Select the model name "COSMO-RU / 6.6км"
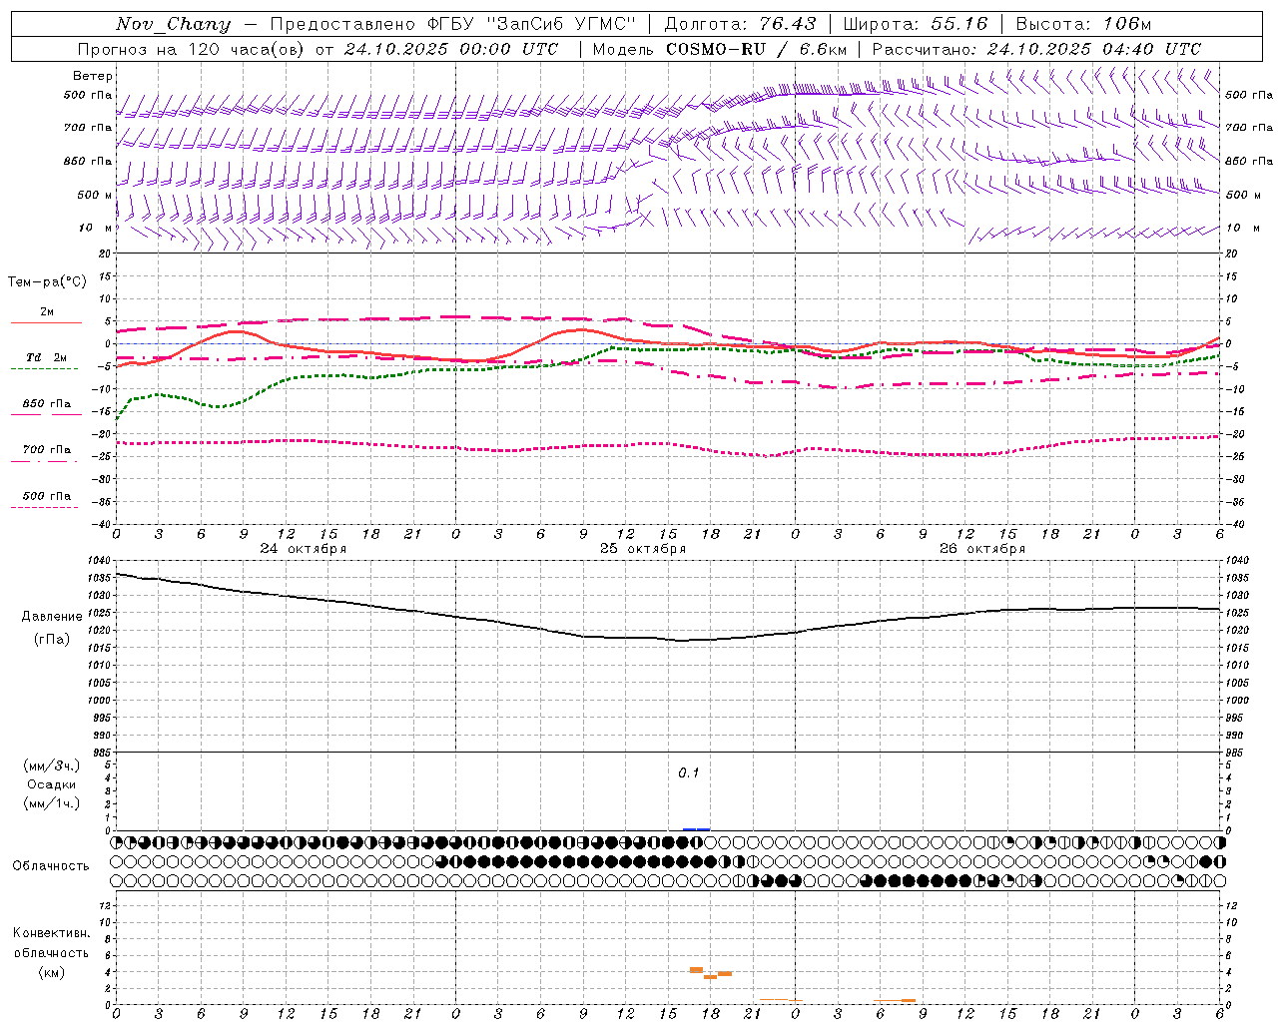1278x1022 pixels. [756, 49]
